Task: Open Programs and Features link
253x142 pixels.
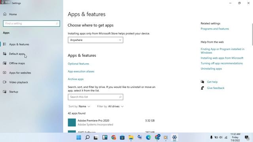Action: tap(215, 29)
